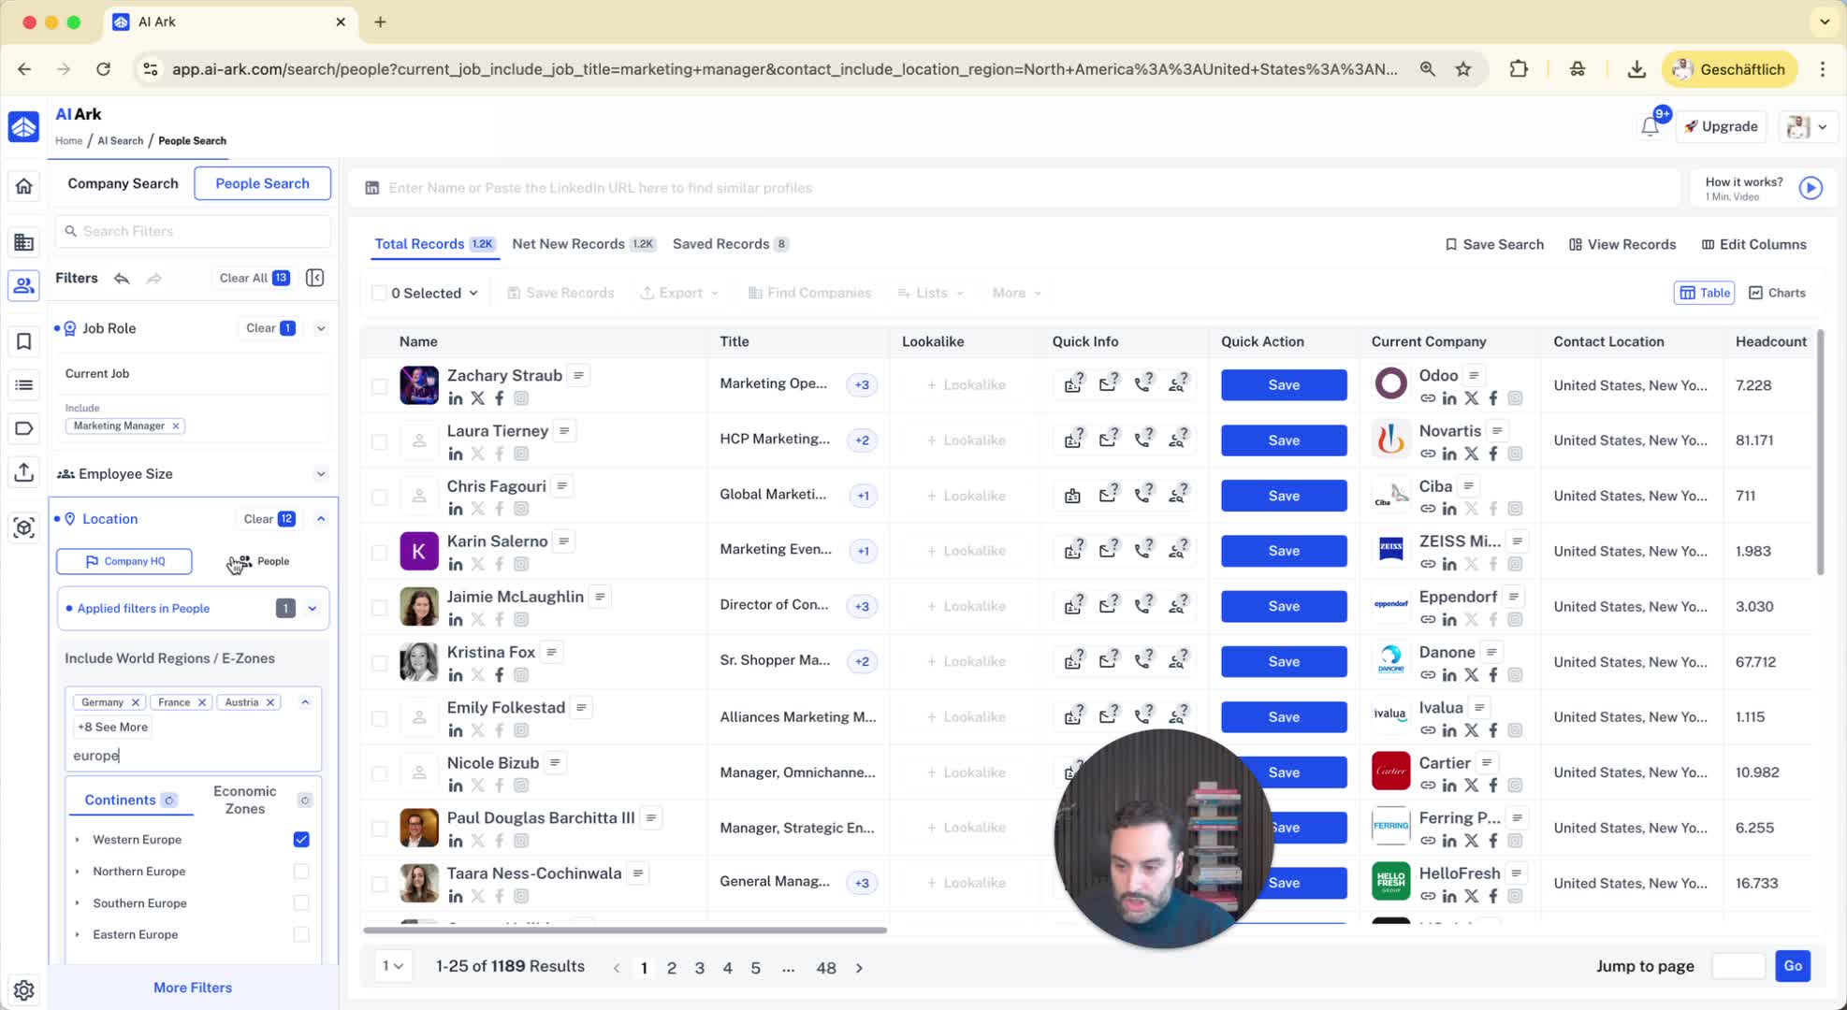The width and height of the screenshot is (1847, 1010).
Task: Expand the Employee Size filter
Action: coord(320,474)
